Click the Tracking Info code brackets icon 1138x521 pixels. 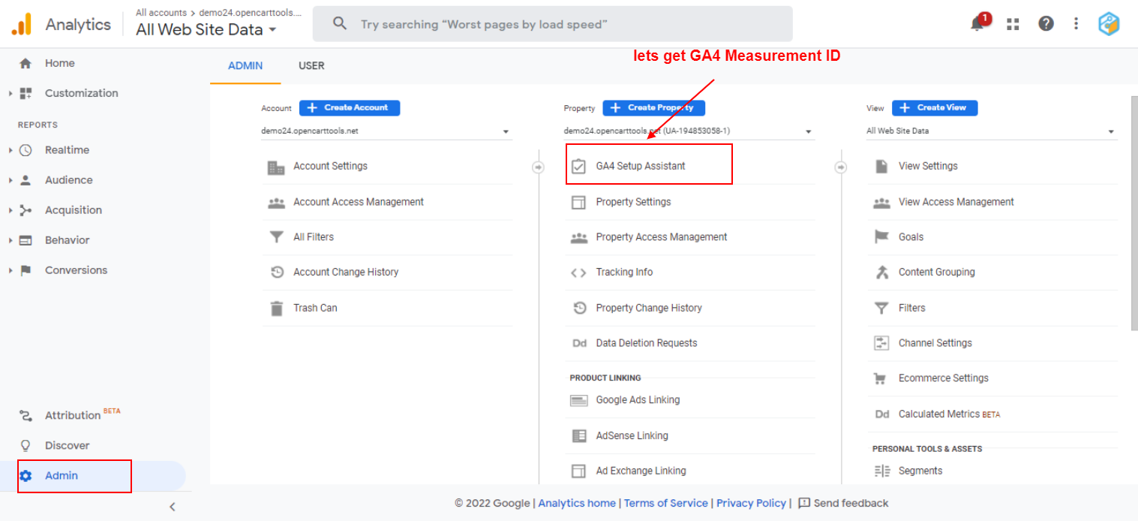click(578, 273)
